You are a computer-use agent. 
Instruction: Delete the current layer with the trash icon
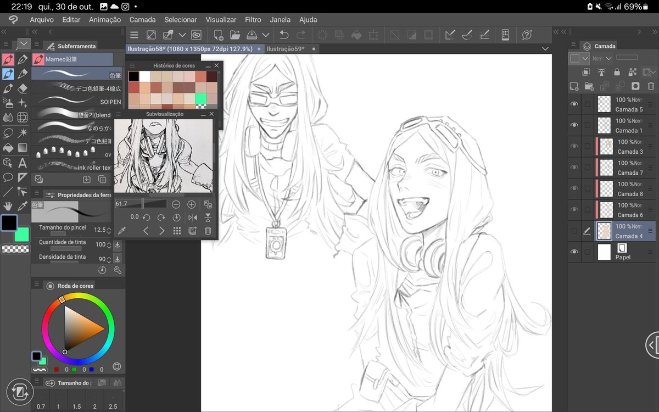click(x=650, y=86)
